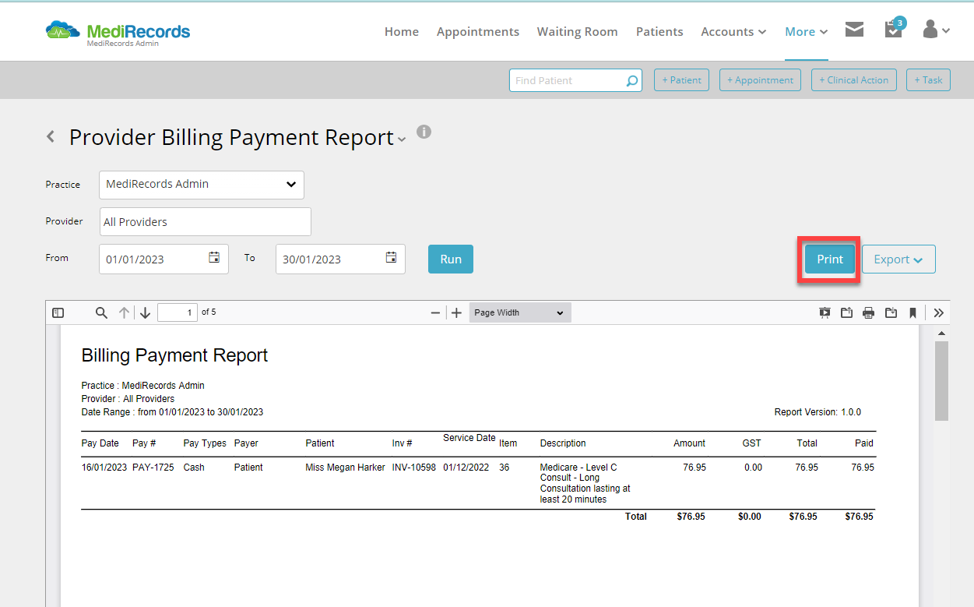
Task: Click the search magnifier in Find Patient
Action: (x=631, y=80)
